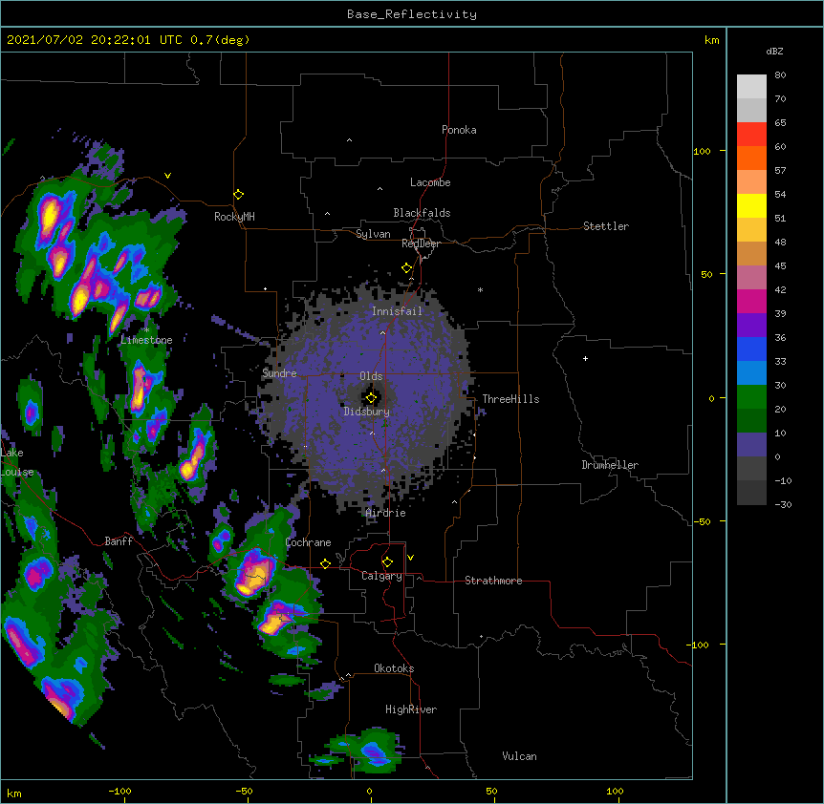Click the -30 value on the dBZ legend
Image resolution: width=824 pixels, height=804 pixels.
pyautogui.click(x=783, y=504)
